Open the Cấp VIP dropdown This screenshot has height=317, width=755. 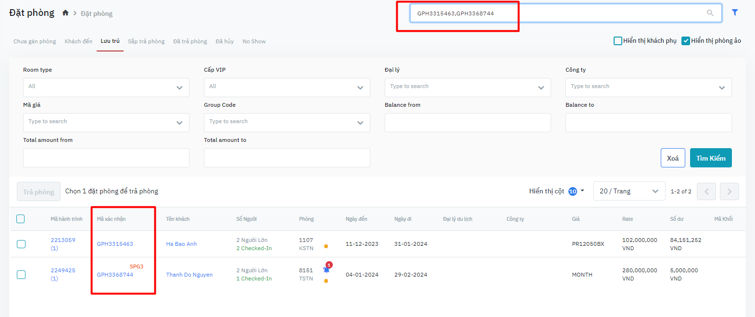click(287, 88)
